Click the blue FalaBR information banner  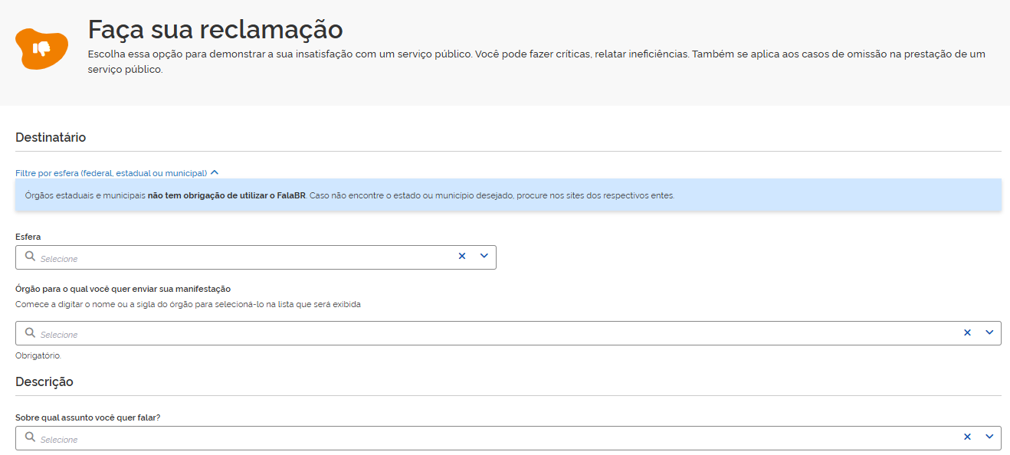pos(507,195)
